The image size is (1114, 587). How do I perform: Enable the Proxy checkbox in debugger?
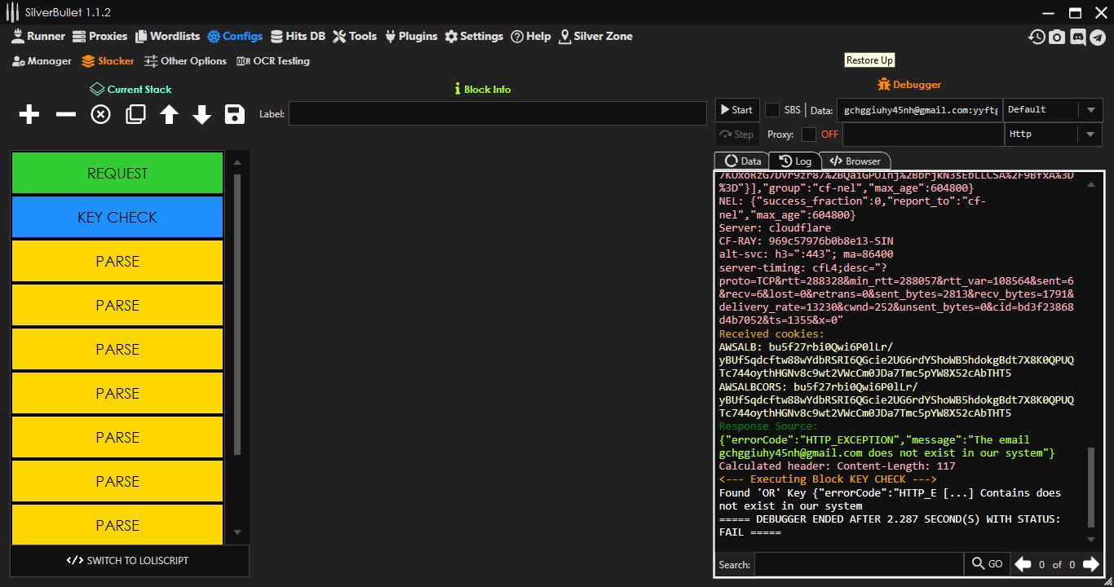pos(809,135)
